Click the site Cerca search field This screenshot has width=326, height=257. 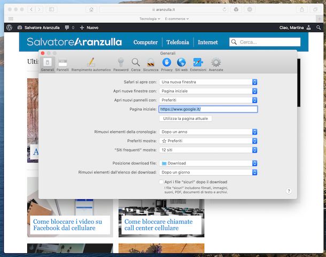[x=265, y=42]
